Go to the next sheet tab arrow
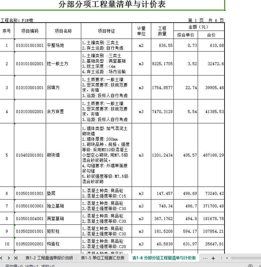Screen dimensions: 261x267 point(9,258)
